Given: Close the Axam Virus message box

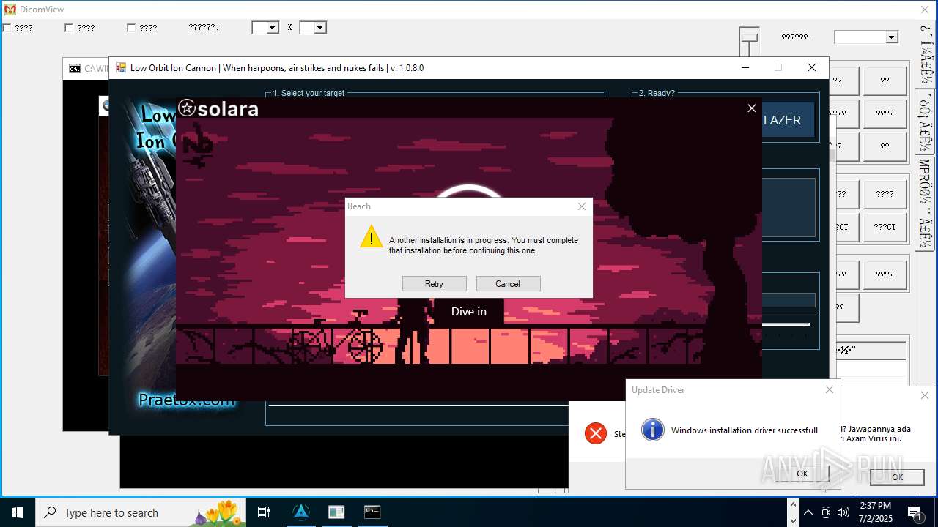Looking at the screenshot, I should click(925, 395).
